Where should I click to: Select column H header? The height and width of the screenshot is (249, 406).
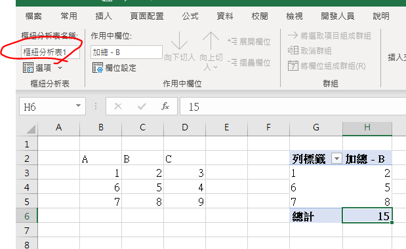tap(367, 128)
